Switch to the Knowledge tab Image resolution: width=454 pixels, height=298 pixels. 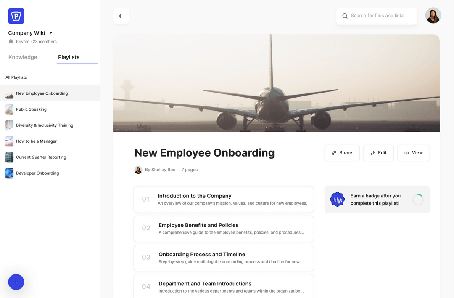23,57
